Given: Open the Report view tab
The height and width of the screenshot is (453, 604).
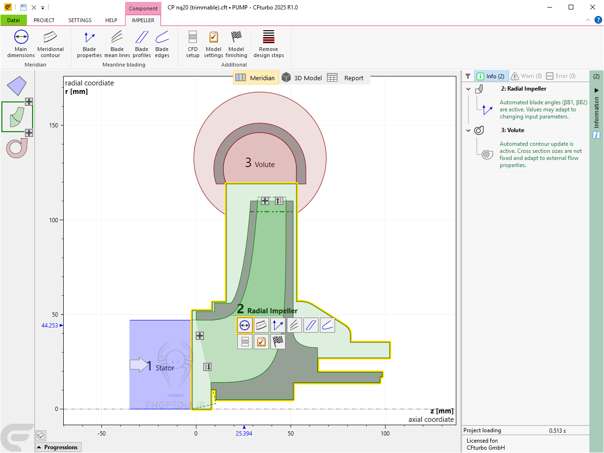Looking at the screenshot, I should pos(345,78).
